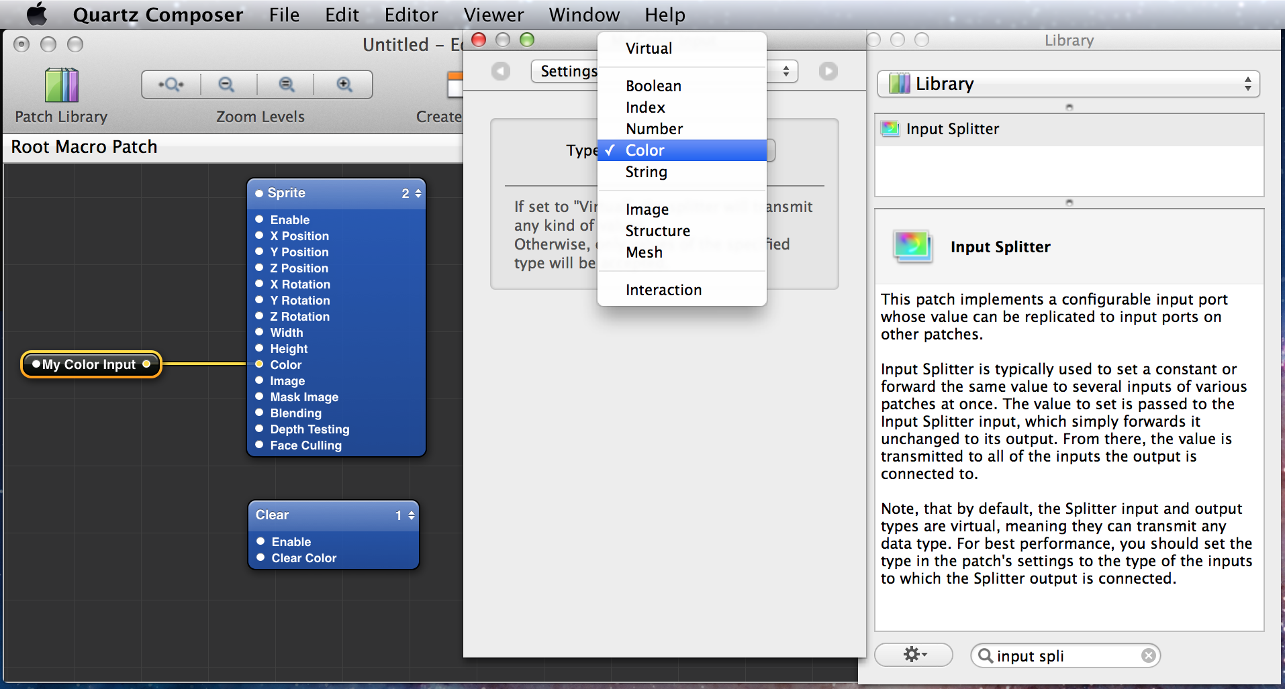The height and width of the screenshot is (689, 1285).
Task: Select the Clear patch by its title
Action: (272, 515)
